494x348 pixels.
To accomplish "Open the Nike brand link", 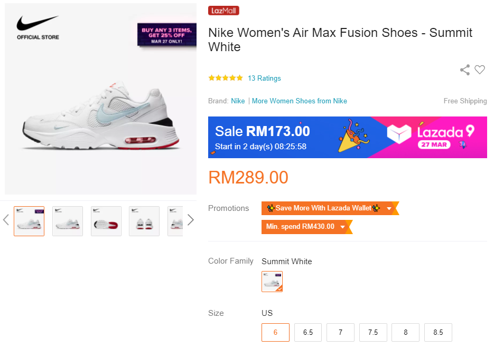I will 238,101.
